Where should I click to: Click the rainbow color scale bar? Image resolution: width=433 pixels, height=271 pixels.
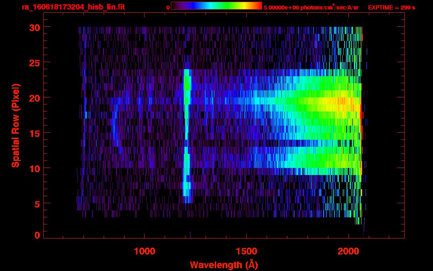pyautogui.click(x=216, y=6)
